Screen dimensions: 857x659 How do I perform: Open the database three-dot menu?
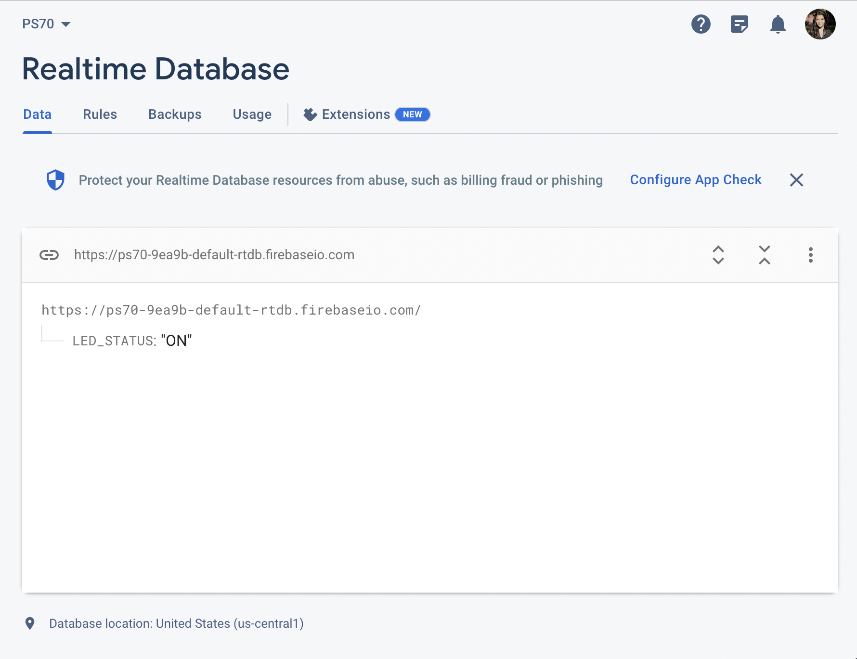[x=810, y=255]
